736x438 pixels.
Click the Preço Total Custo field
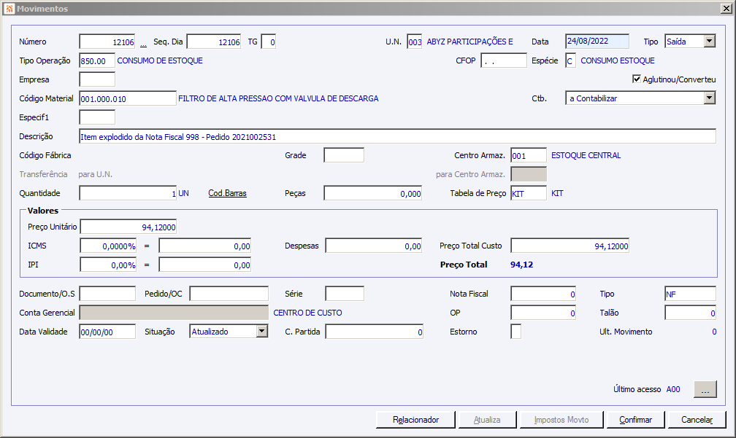(570, 246)
